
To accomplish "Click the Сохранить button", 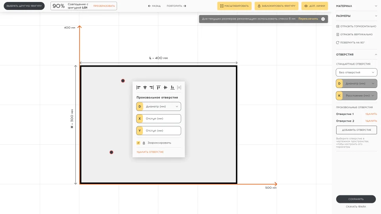I will pos(356,199).
